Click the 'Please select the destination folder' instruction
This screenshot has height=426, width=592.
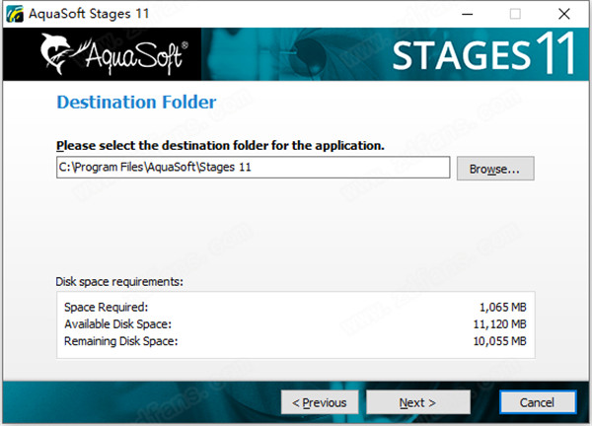(220, 145)
